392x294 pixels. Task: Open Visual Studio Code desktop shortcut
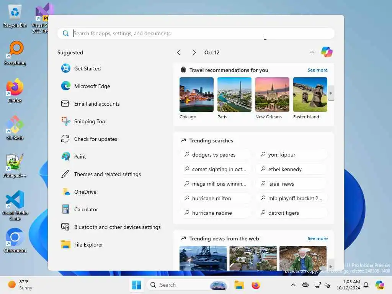15,206
